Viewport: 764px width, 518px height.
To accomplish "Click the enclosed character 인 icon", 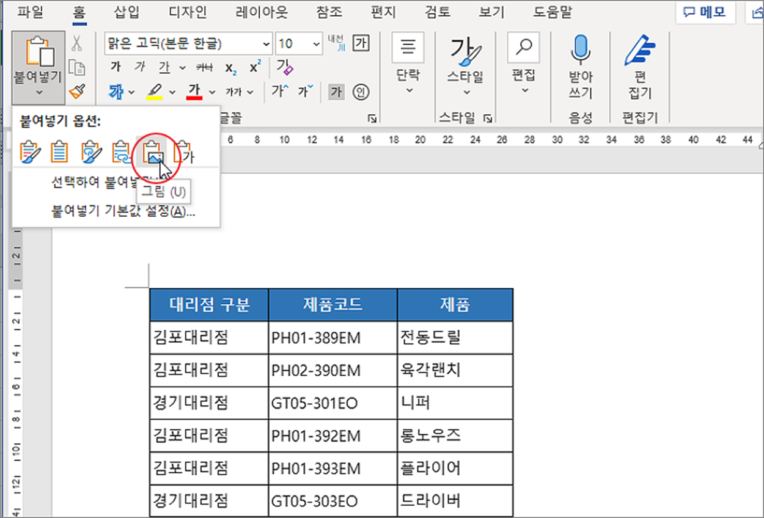I will [362, 92].
